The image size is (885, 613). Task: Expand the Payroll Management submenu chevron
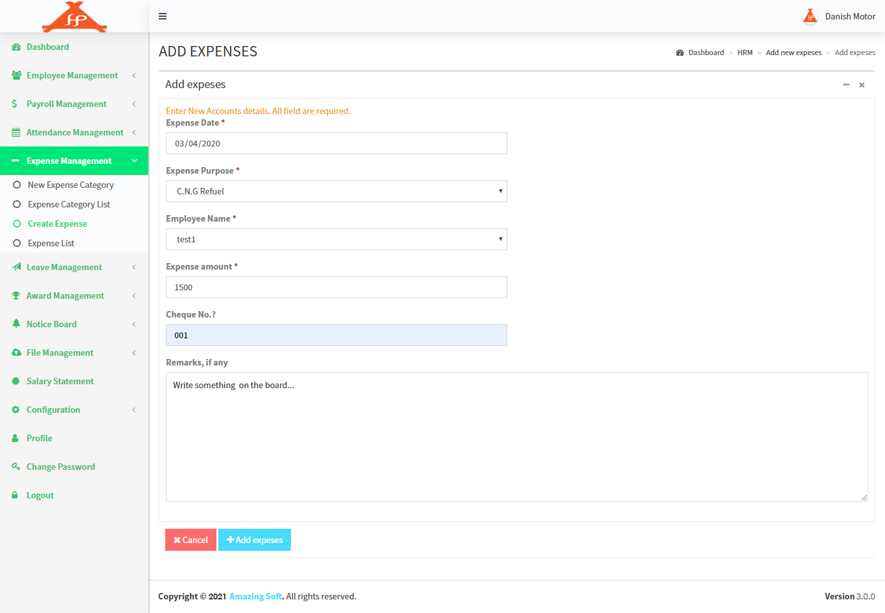134,104
